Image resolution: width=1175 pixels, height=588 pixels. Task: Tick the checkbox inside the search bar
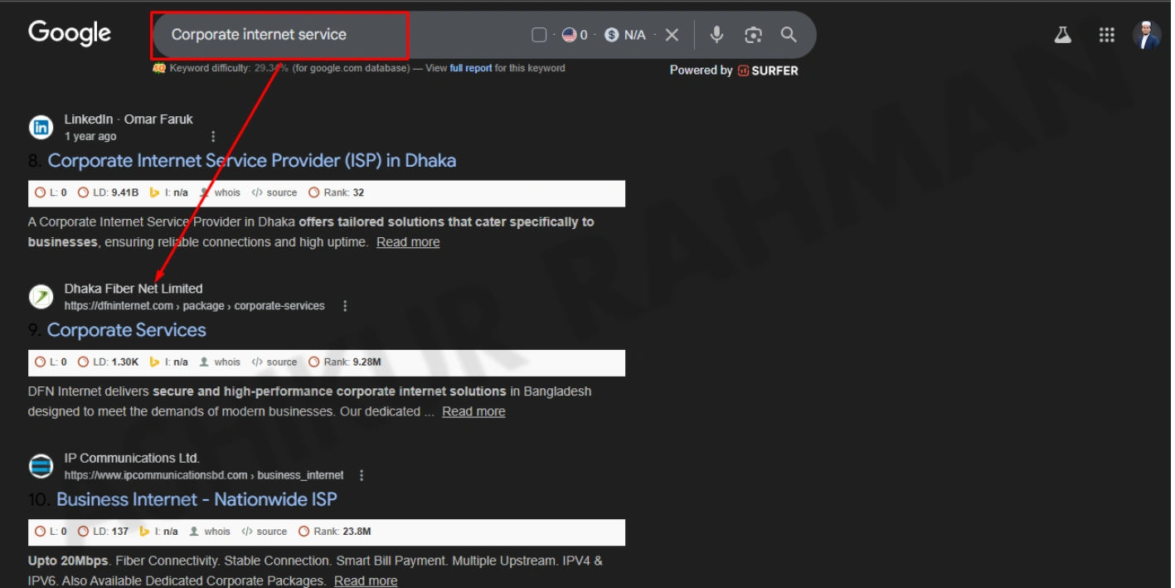tap(539, 35)
